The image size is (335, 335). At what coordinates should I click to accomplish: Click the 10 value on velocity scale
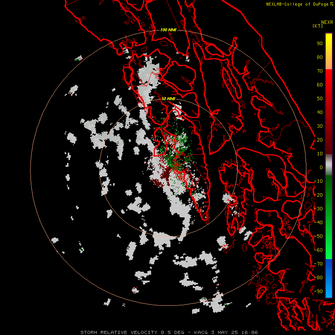pos(320,154)
